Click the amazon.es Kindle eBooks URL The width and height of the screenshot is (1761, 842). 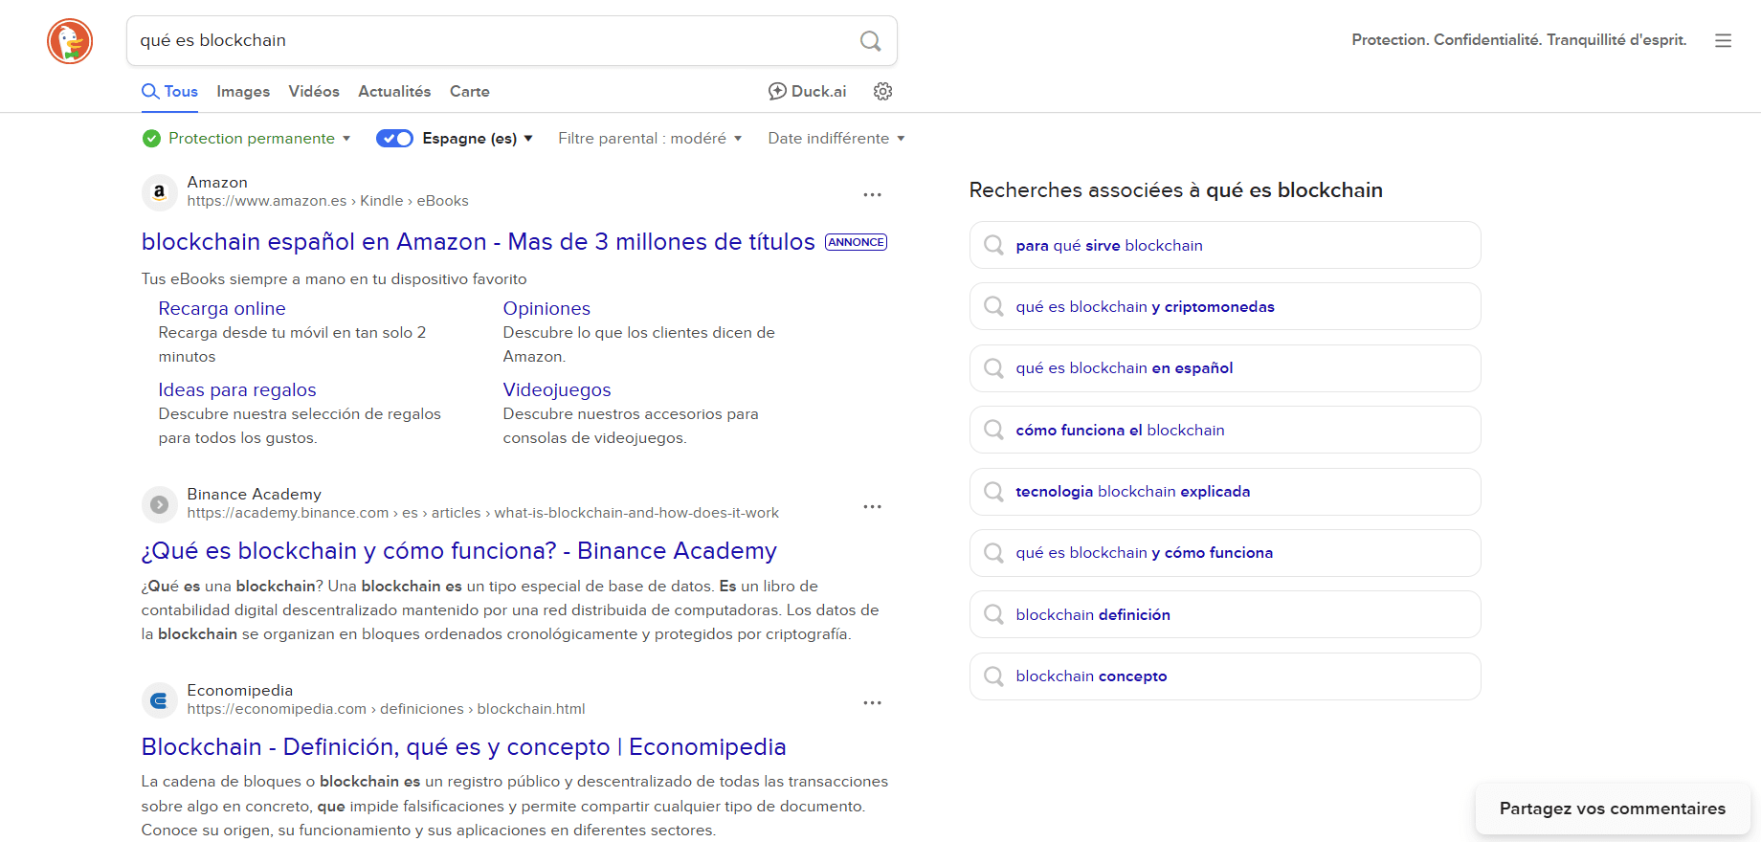pyautogui.click(x=328, y=201)
